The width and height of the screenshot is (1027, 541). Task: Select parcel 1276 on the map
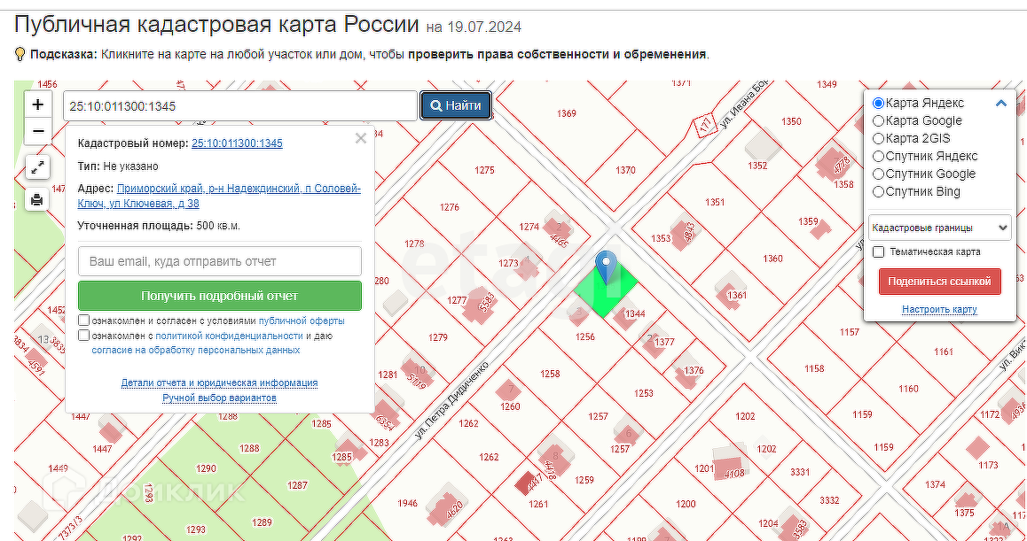click(450, 207)
